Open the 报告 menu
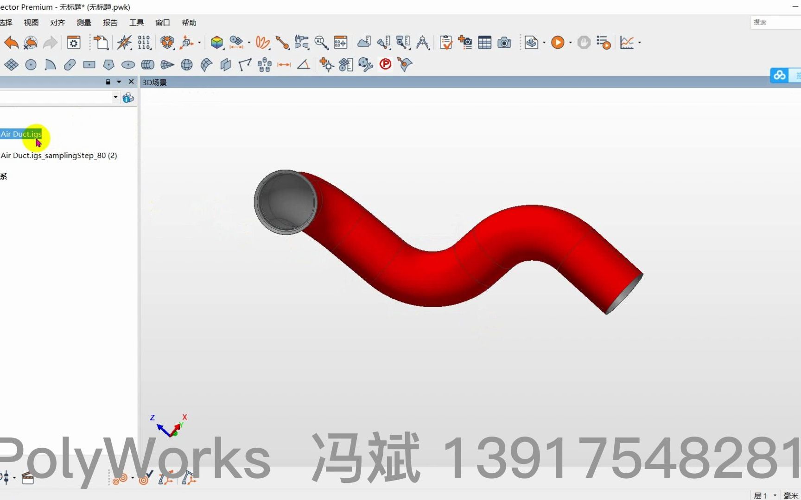 (110, 23)
